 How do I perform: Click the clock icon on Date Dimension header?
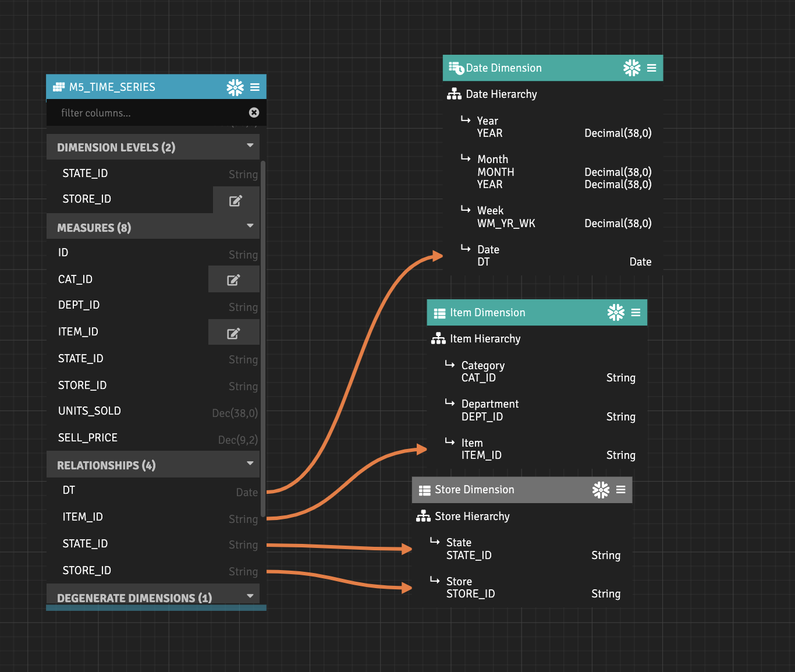[x=456, y=68]
